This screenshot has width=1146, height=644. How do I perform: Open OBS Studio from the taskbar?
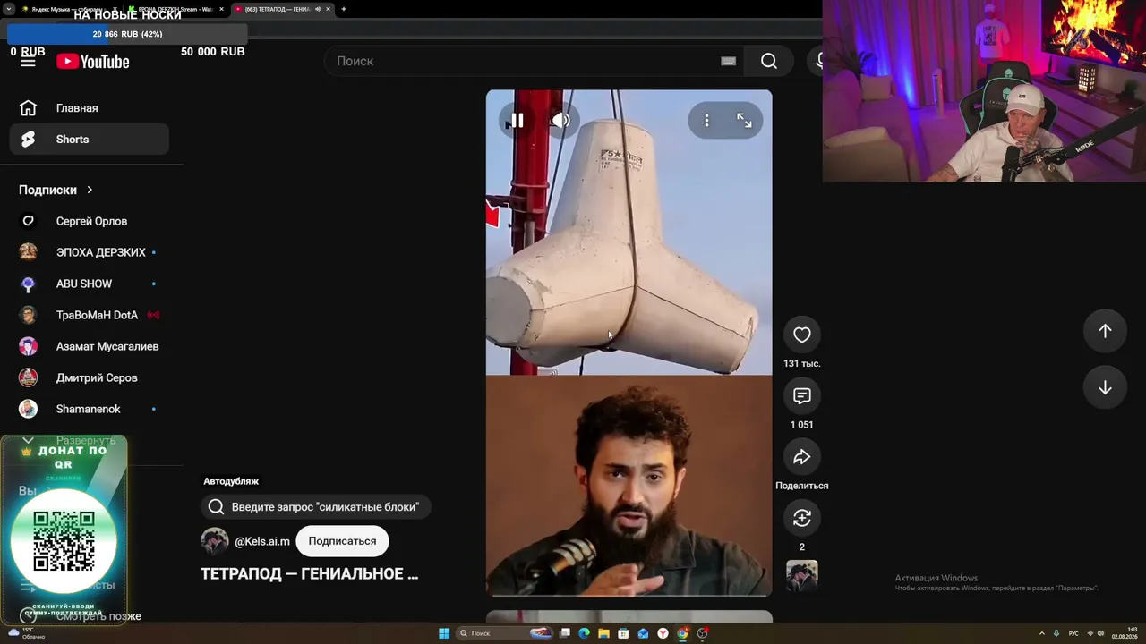coord(703,633)
